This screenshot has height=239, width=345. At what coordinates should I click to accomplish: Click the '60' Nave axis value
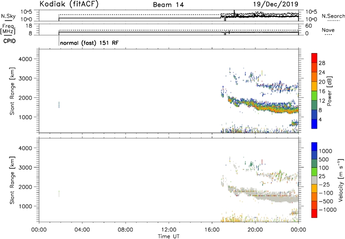coord(308,26)
